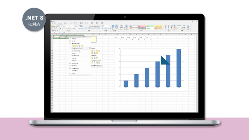
Task: Click the red font color icon
Action: pyautogui.click(x=73, y=28)
